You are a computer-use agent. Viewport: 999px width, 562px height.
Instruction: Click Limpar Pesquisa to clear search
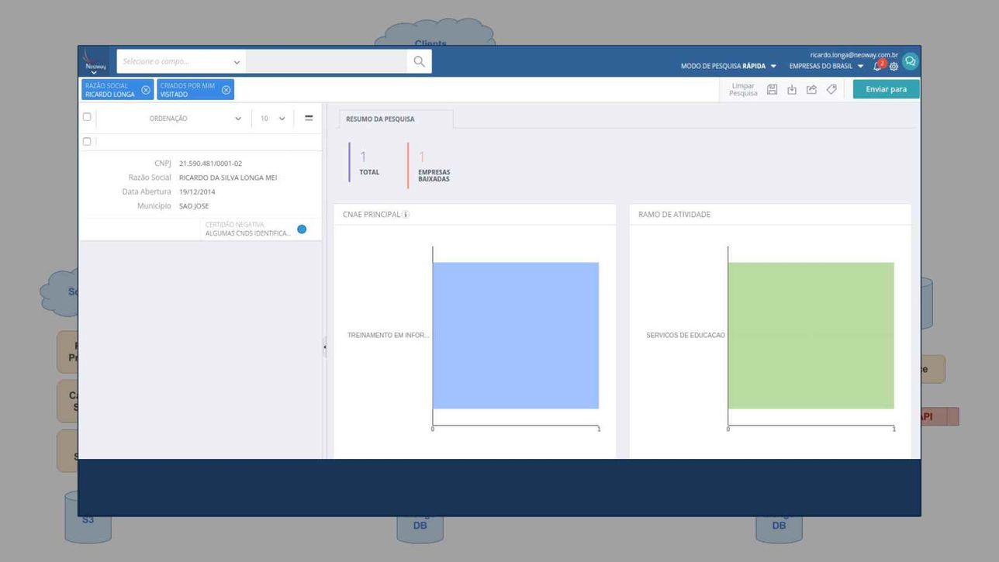(x=742, y=90)
